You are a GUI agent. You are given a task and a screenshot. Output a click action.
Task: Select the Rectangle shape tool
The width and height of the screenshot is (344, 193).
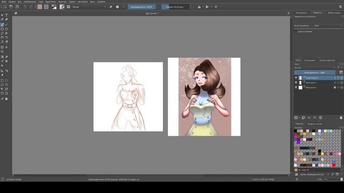point(2,29)
